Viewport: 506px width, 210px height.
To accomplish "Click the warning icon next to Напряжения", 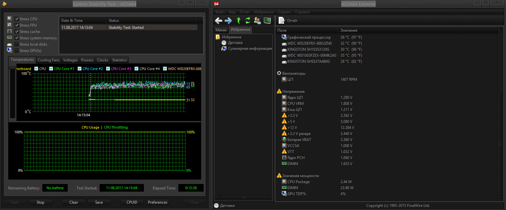I will pyautogui.click(x=279, y=91).
